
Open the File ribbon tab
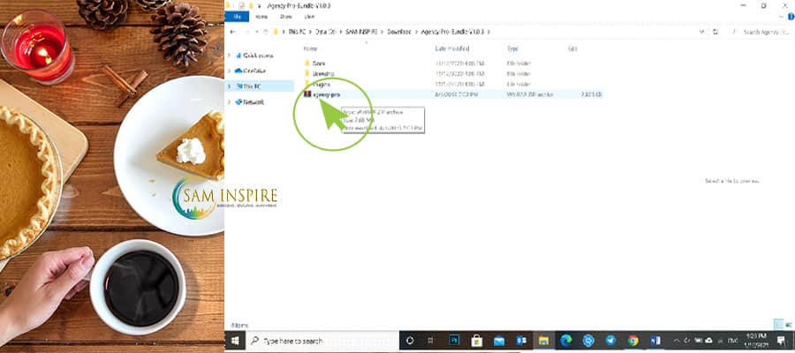pos(237,16)
